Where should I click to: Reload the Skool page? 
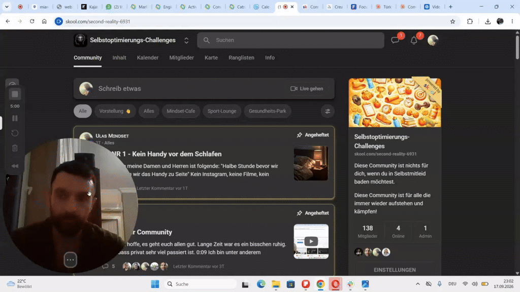(x=32, y=21)
